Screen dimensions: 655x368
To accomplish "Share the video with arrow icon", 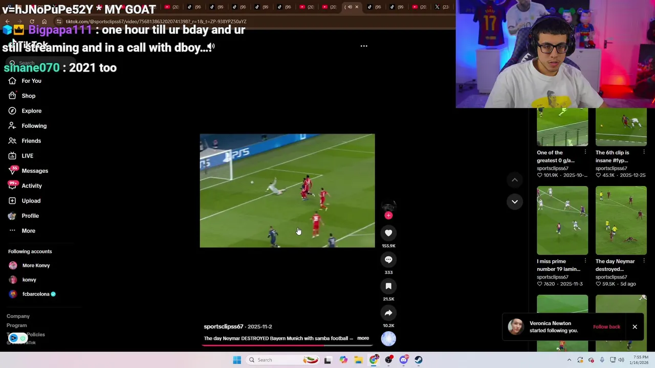I will coord(388,313).
